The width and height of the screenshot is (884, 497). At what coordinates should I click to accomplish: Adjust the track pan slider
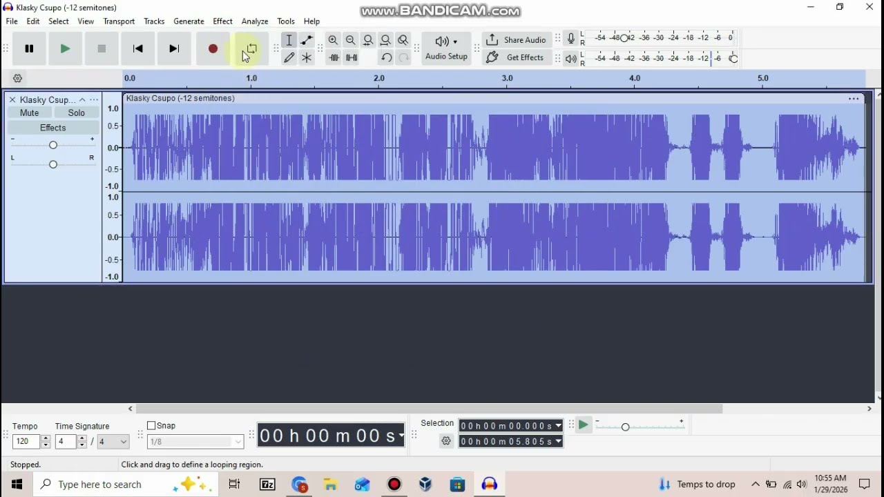52,164
